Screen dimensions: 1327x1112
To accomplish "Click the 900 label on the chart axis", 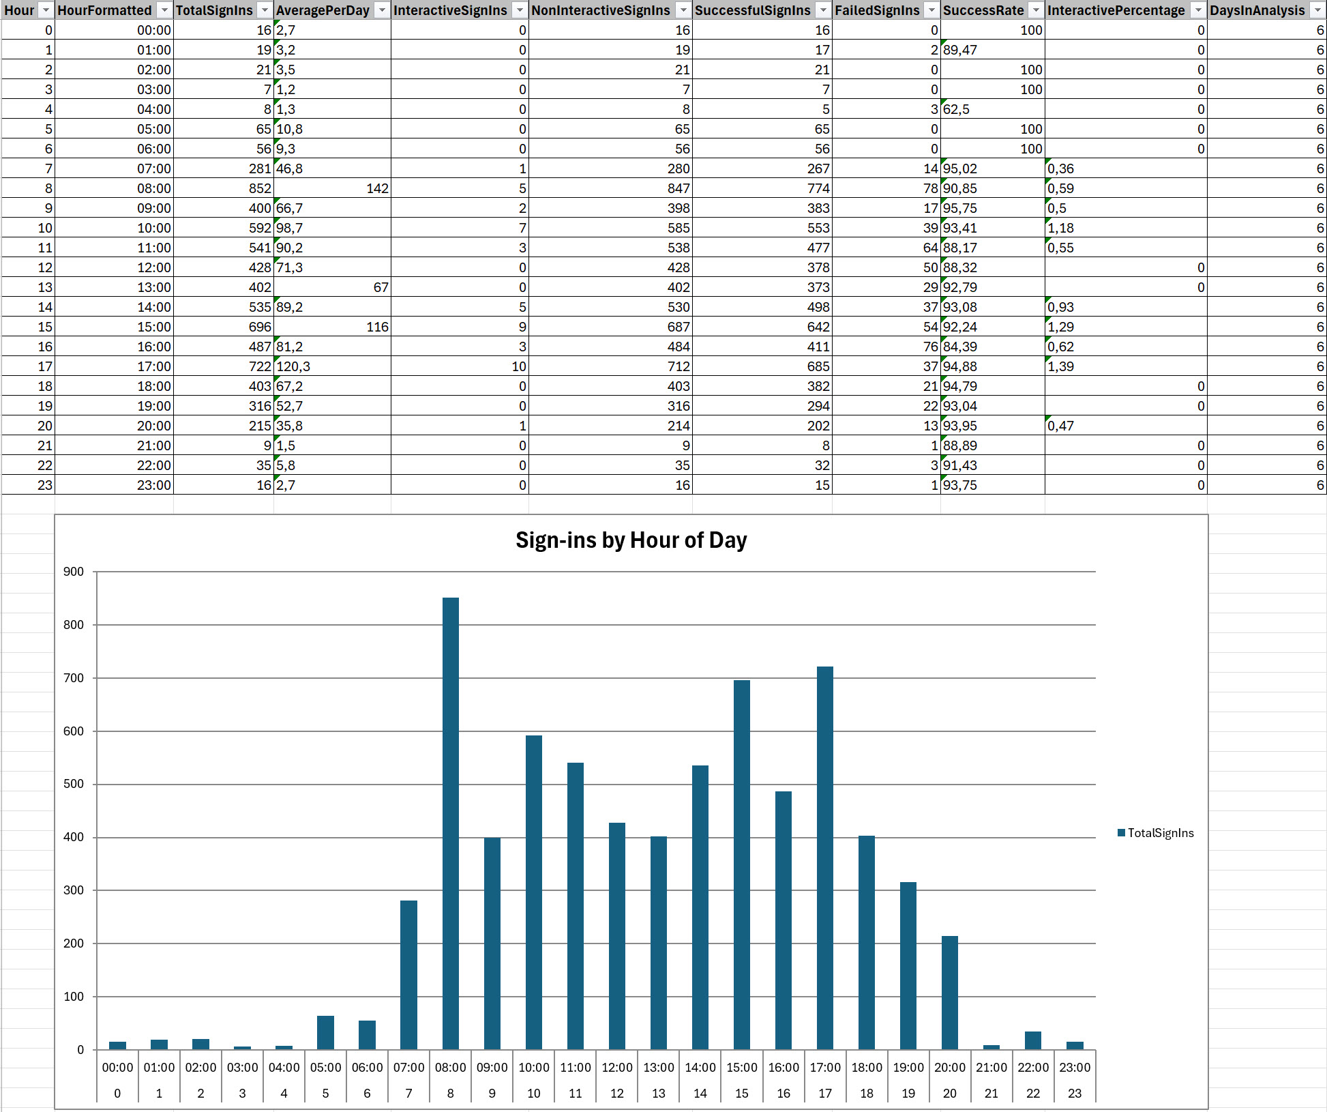I will click(74, 572).
